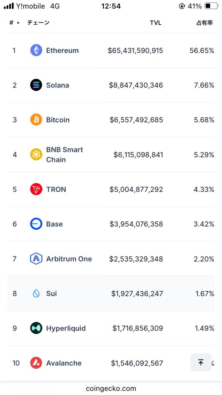Tap the Hyperliquid logo icon
Screen dimensions: 222x395
36,328
